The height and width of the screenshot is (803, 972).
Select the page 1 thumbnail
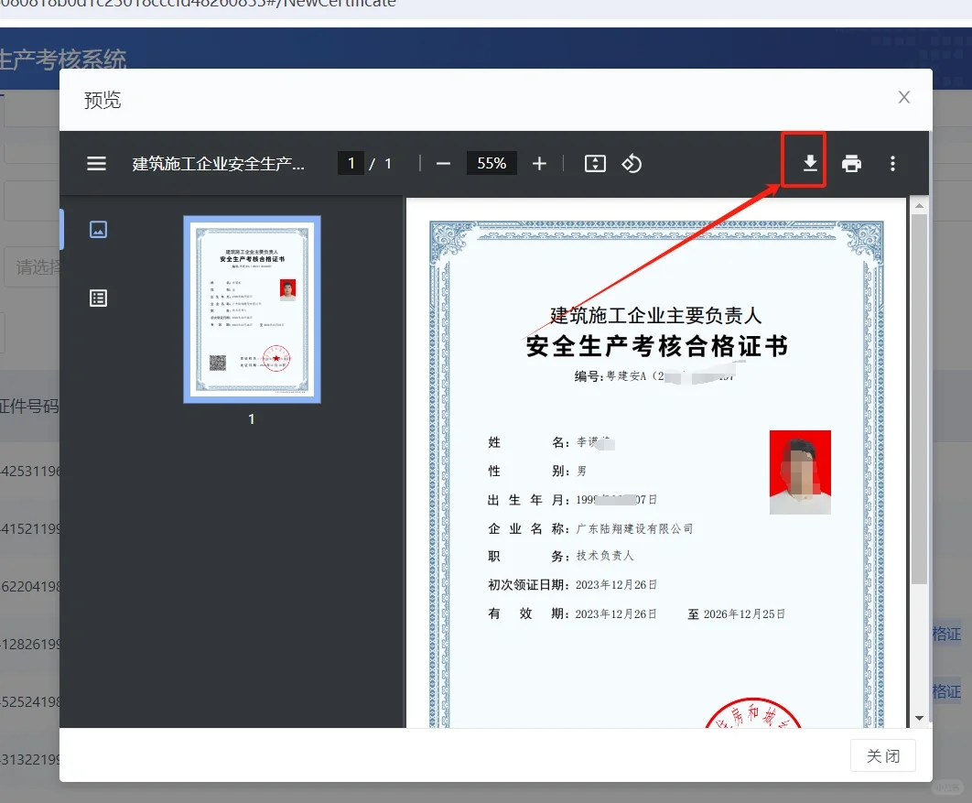point(253,309)
